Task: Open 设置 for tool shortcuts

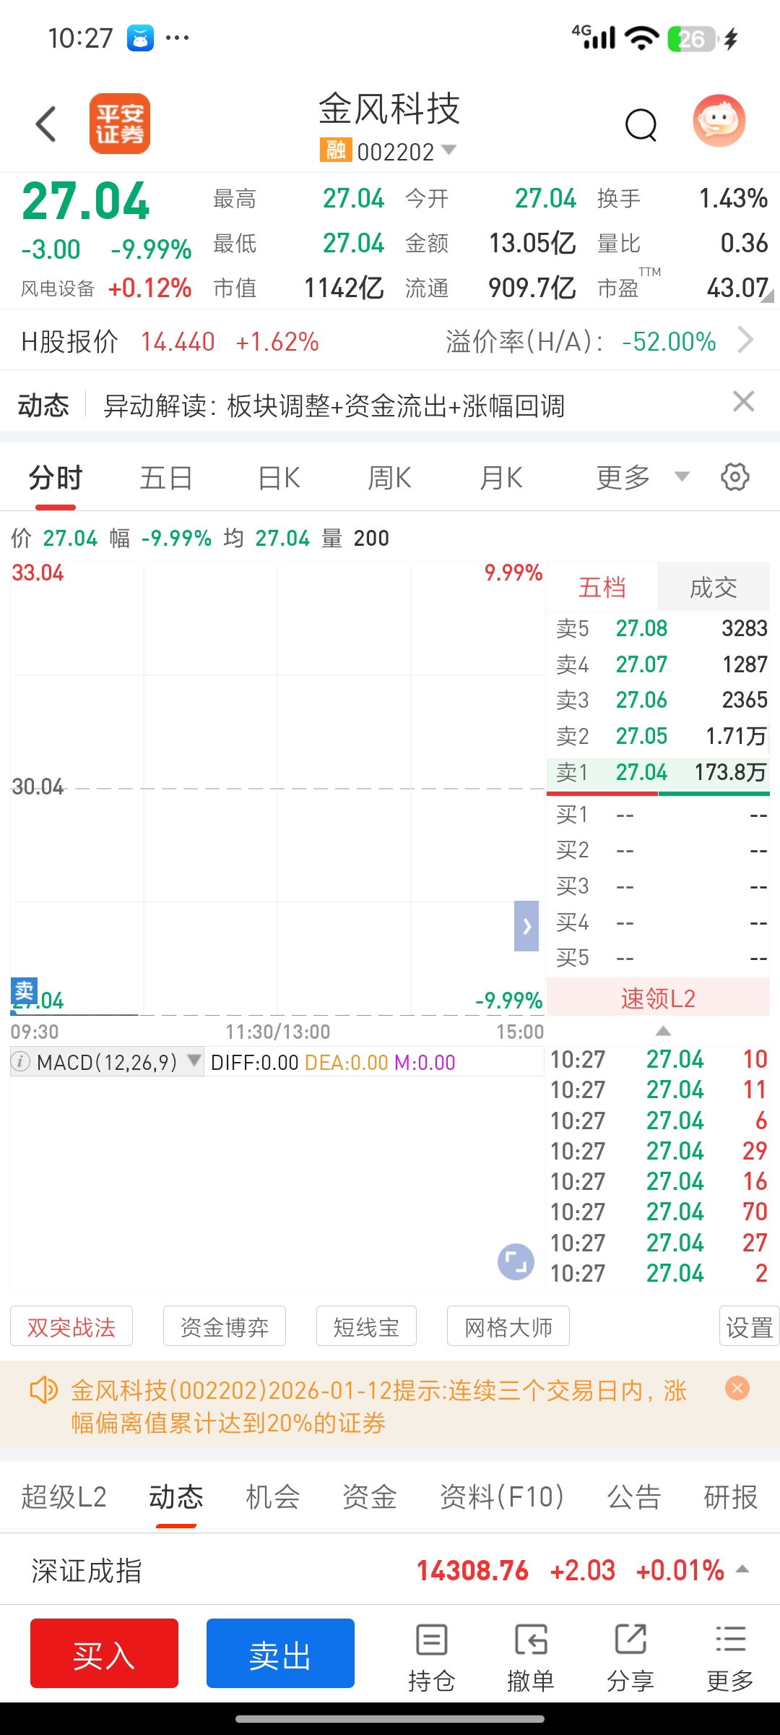Action: [x=749, y=1327]
